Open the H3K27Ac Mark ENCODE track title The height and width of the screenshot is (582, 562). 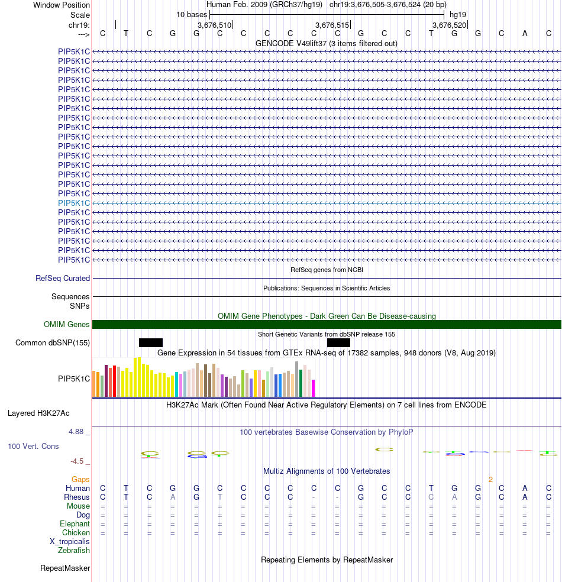(327, 405)
